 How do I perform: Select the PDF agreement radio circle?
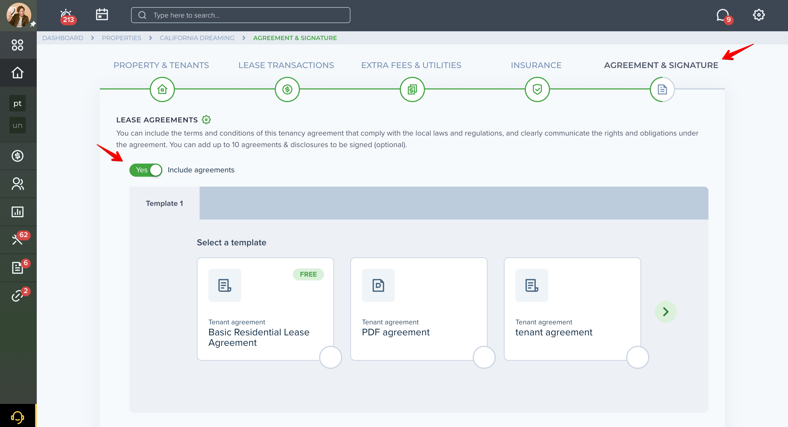point(484,357)
